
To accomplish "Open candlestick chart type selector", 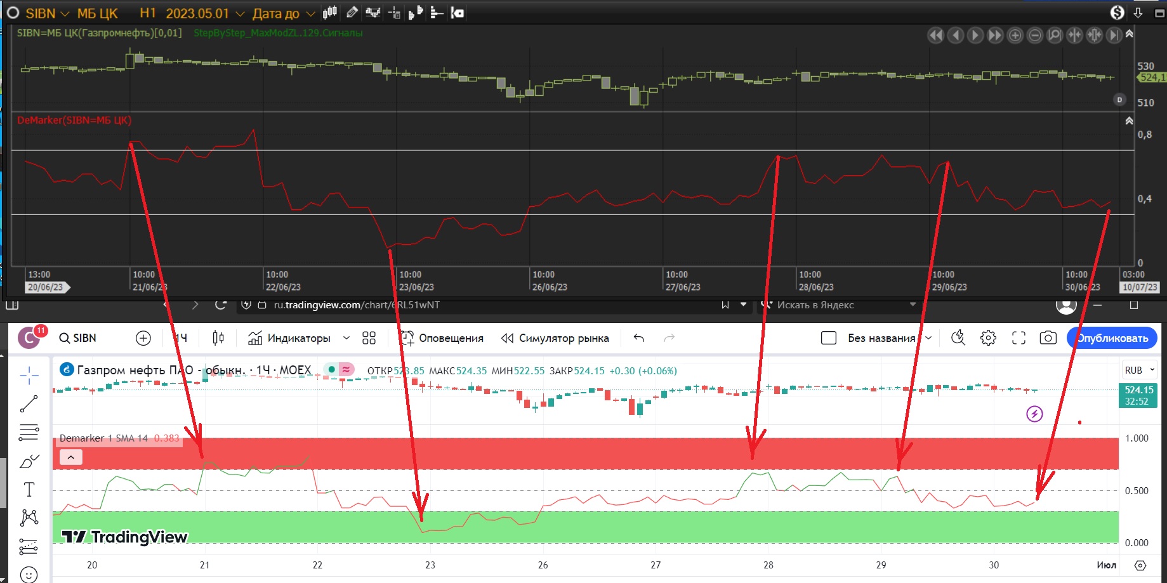I will pos(218,338).
